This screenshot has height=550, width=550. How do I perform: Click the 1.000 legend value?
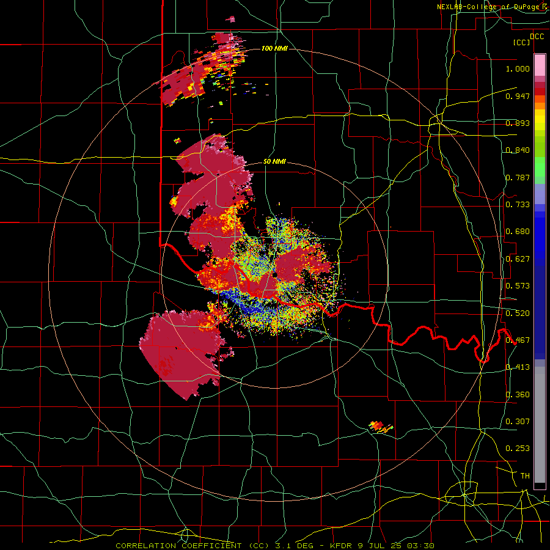click(x=518, y=68)
